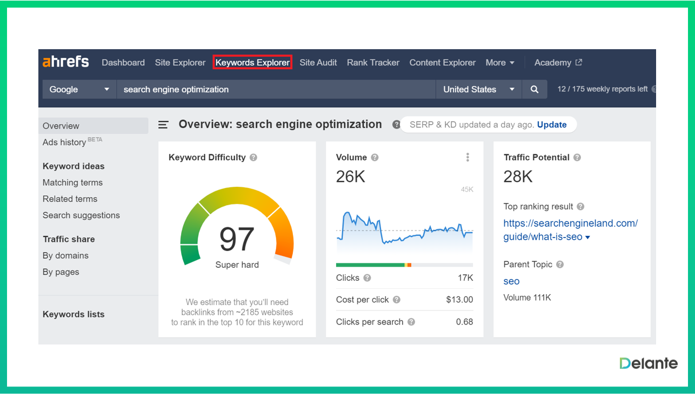Click the 12 / 175 weekly reports left text

click(602, 89)
